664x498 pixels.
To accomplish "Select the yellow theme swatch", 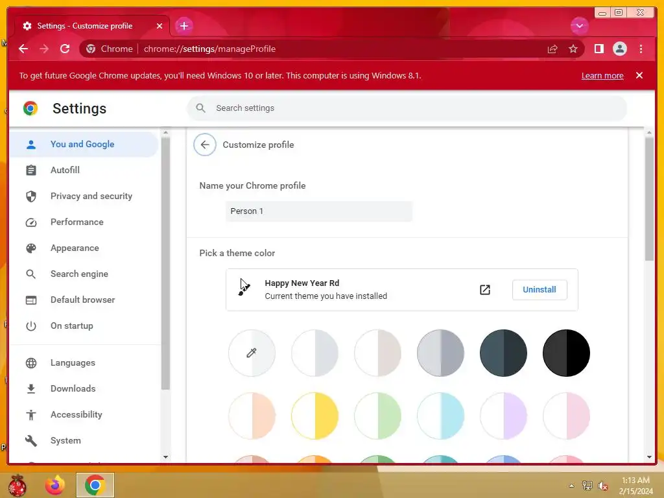I will (x=314, y=416).
